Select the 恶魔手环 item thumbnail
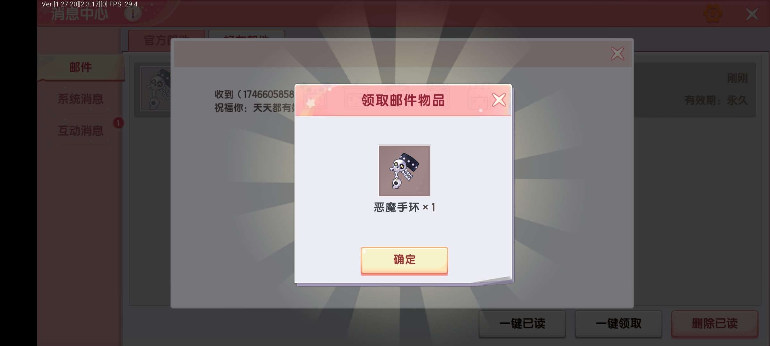The image size is (770, 346). [404, 171]
